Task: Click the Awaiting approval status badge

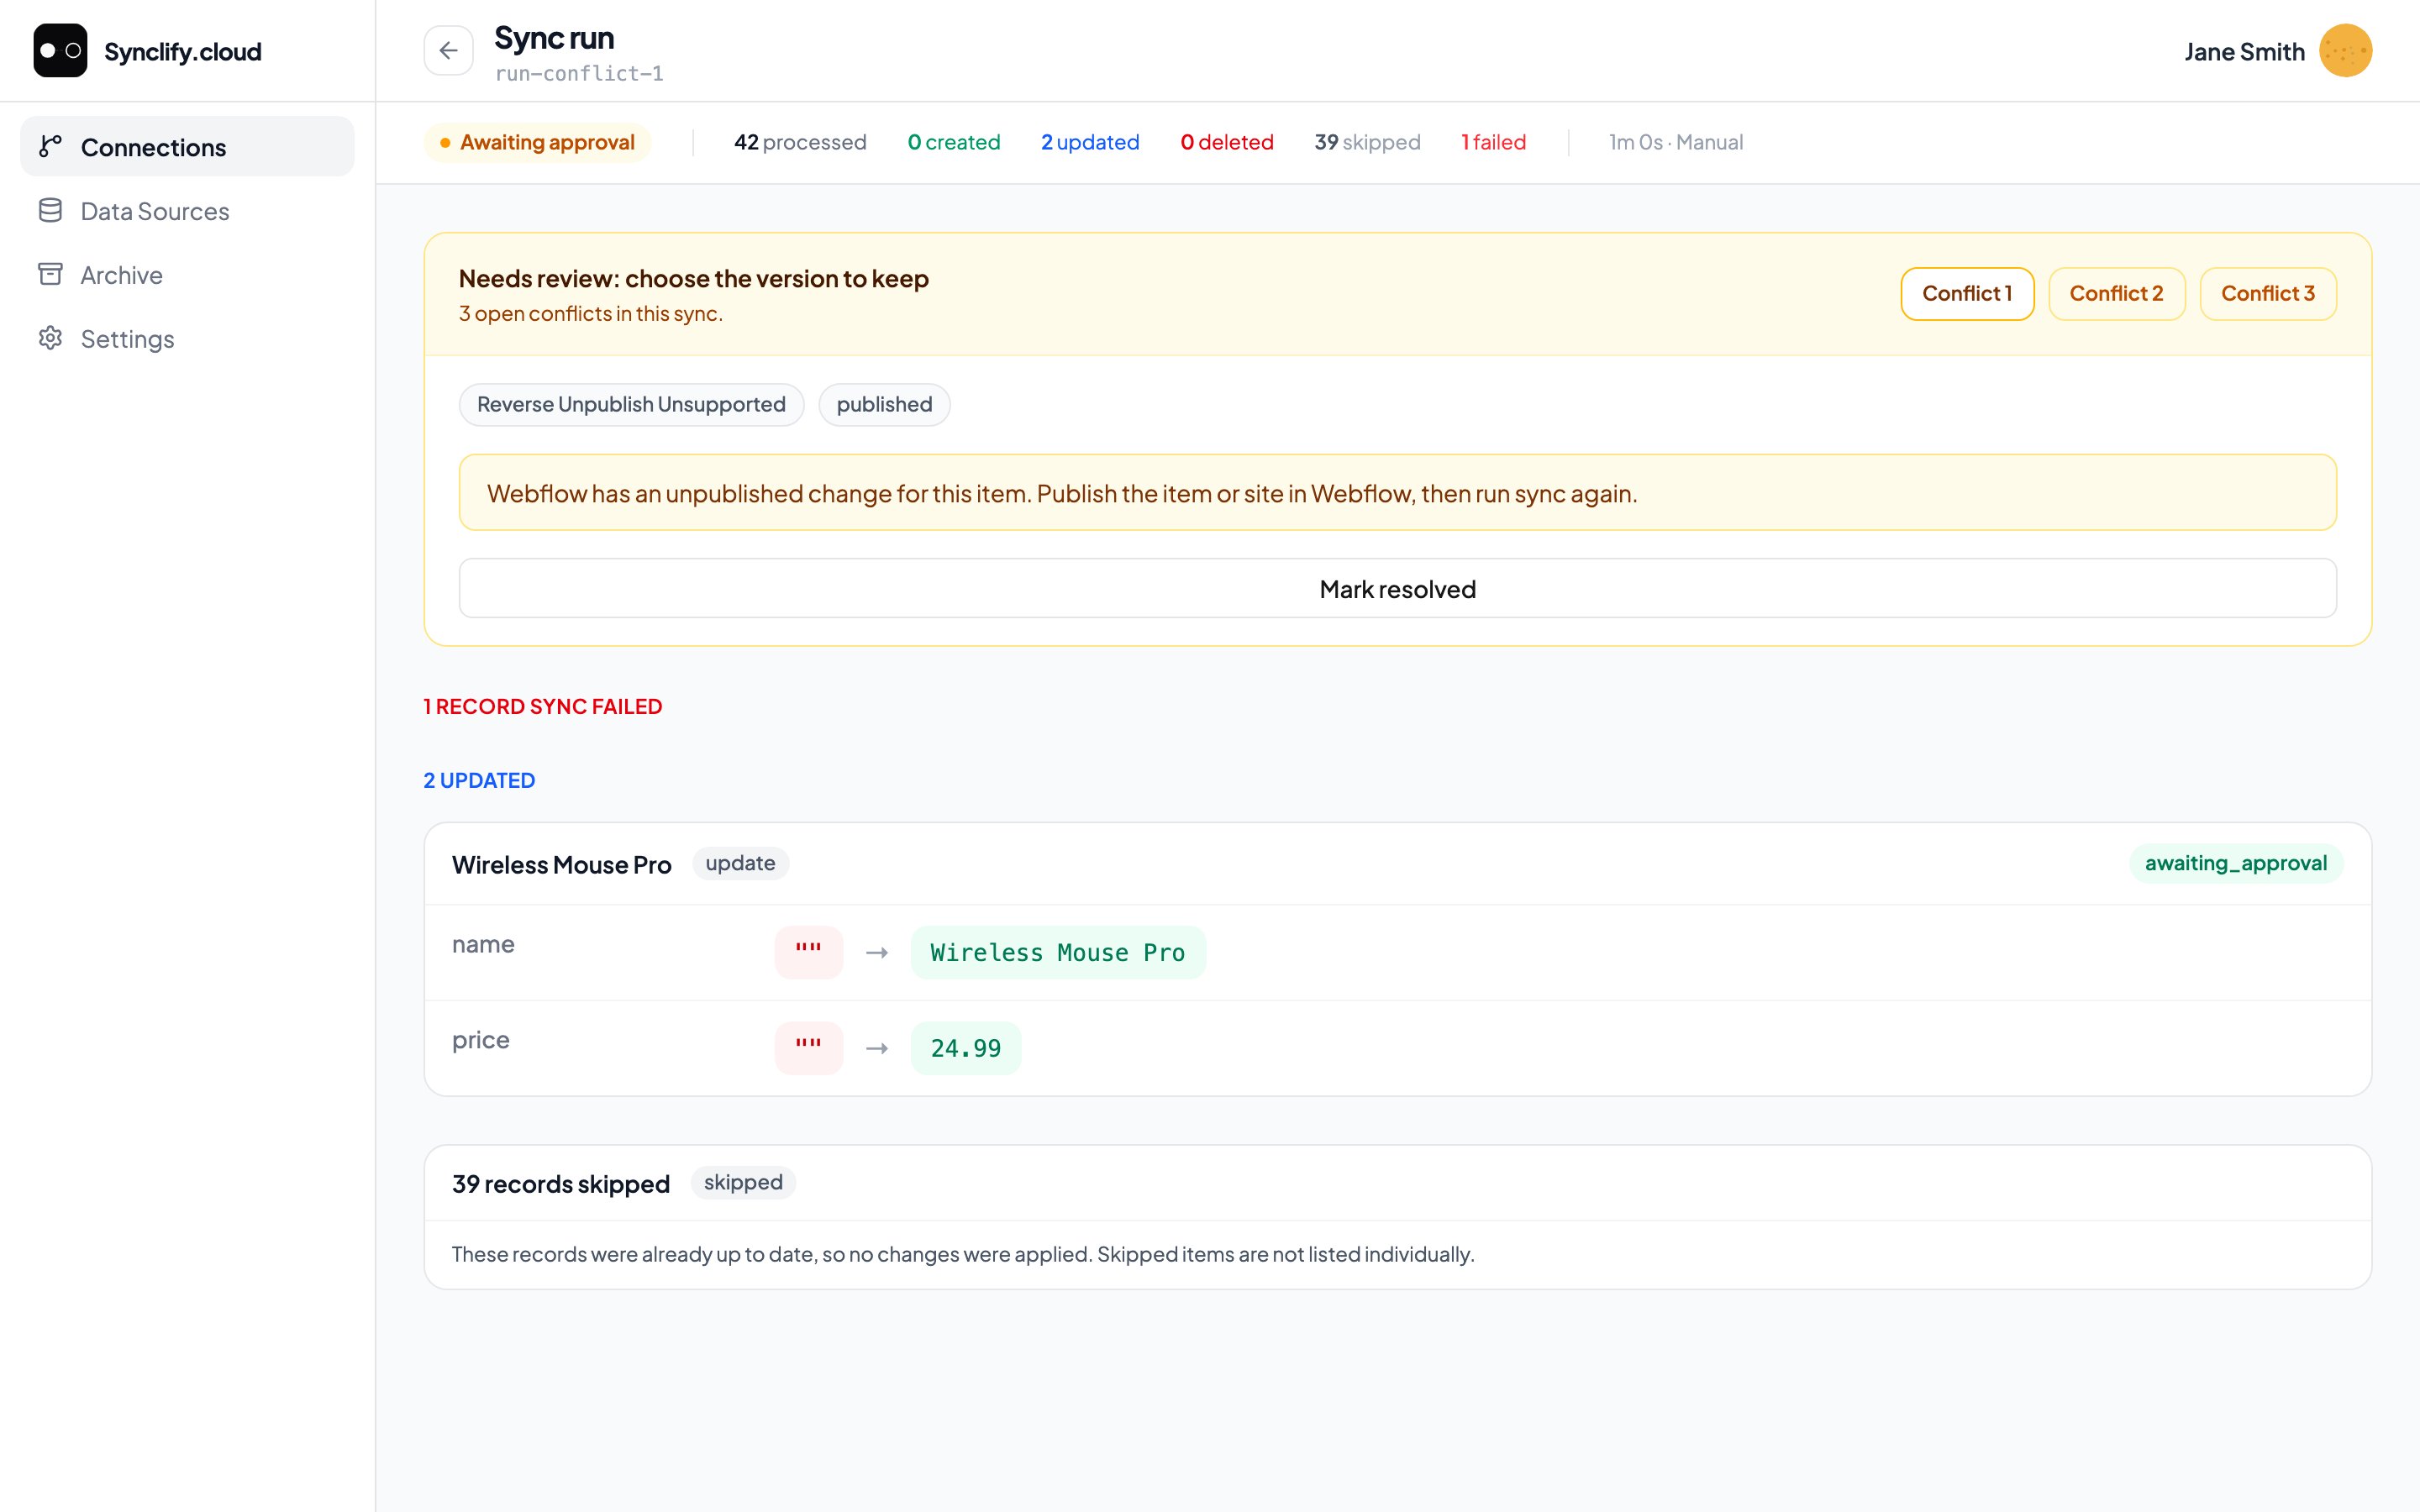Action: [537, 143]
